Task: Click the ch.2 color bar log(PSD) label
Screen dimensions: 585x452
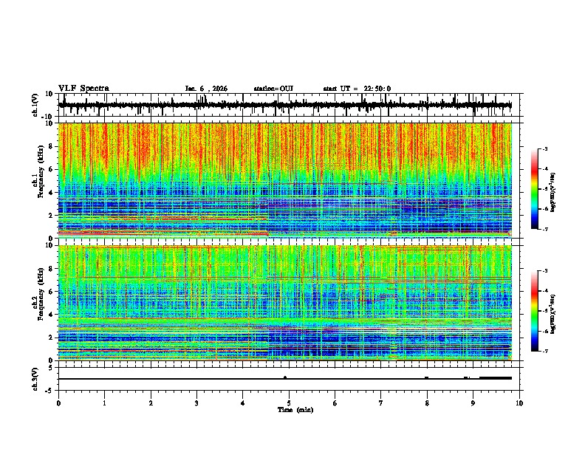Action: tap(553, 314)
